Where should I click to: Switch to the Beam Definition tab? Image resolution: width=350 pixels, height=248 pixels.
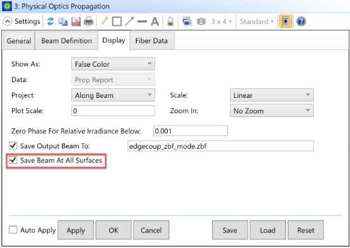pos(66,41)
